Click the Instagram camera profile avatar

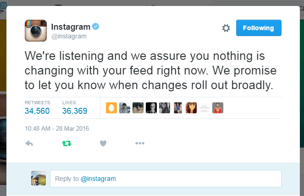click(36, 31)
